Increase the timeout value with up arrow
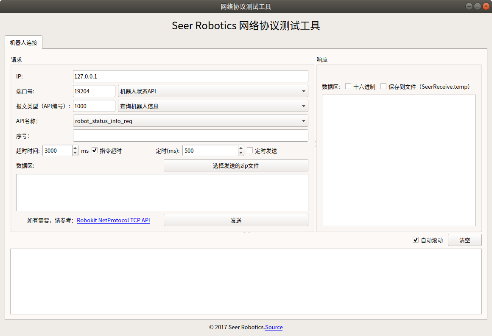This screenshot has width=492, height=336. click(x=75, y=148)
